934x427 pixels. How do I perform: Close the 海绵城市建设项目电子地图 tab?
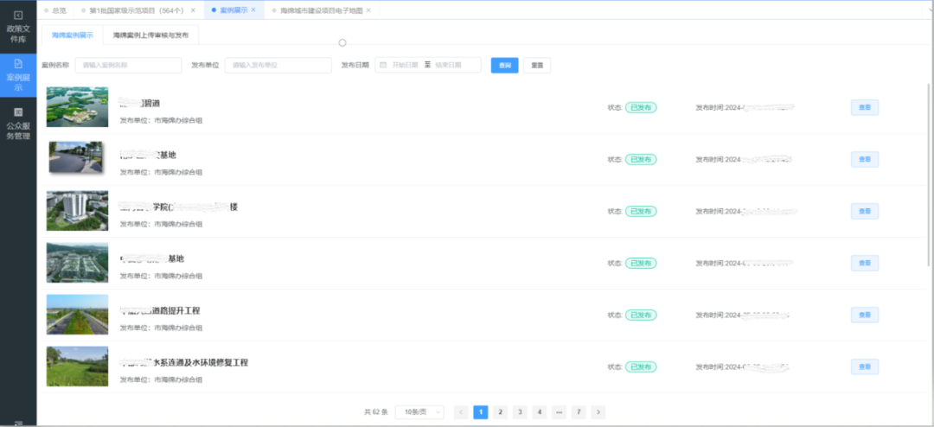coord(368,10)
